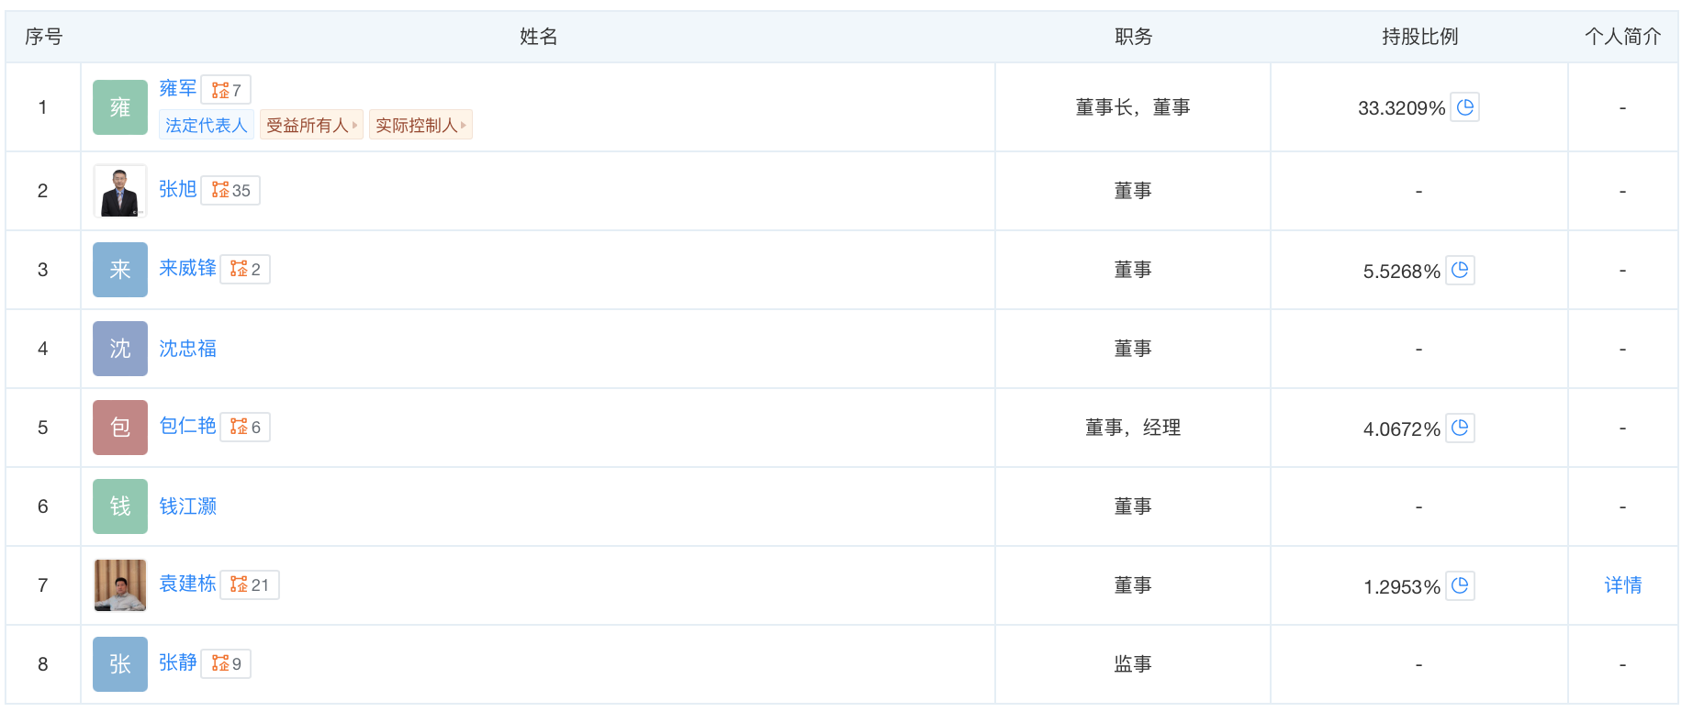The image size is (1693, 723).
Task: Open shareholding pie chart for 袁建栋
Action: point(1460,586)
